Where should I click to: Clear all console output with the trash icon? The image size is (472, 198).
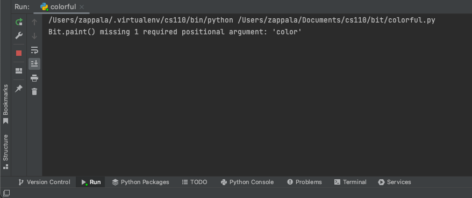pos(34,91)
